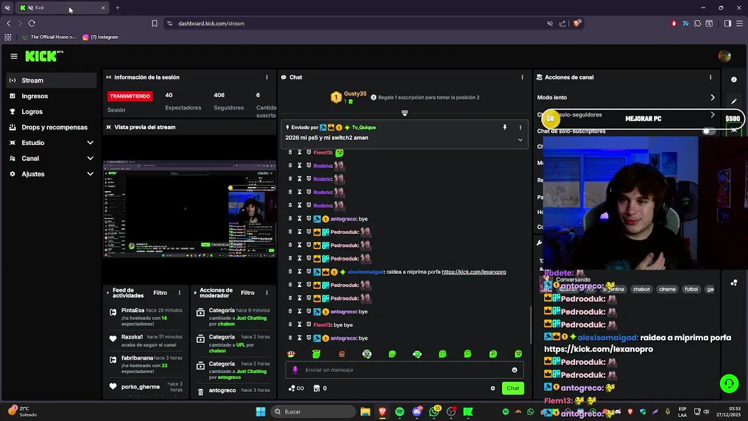
Task: Open the pinned message three-dot menu
Action: pos(521,127)
